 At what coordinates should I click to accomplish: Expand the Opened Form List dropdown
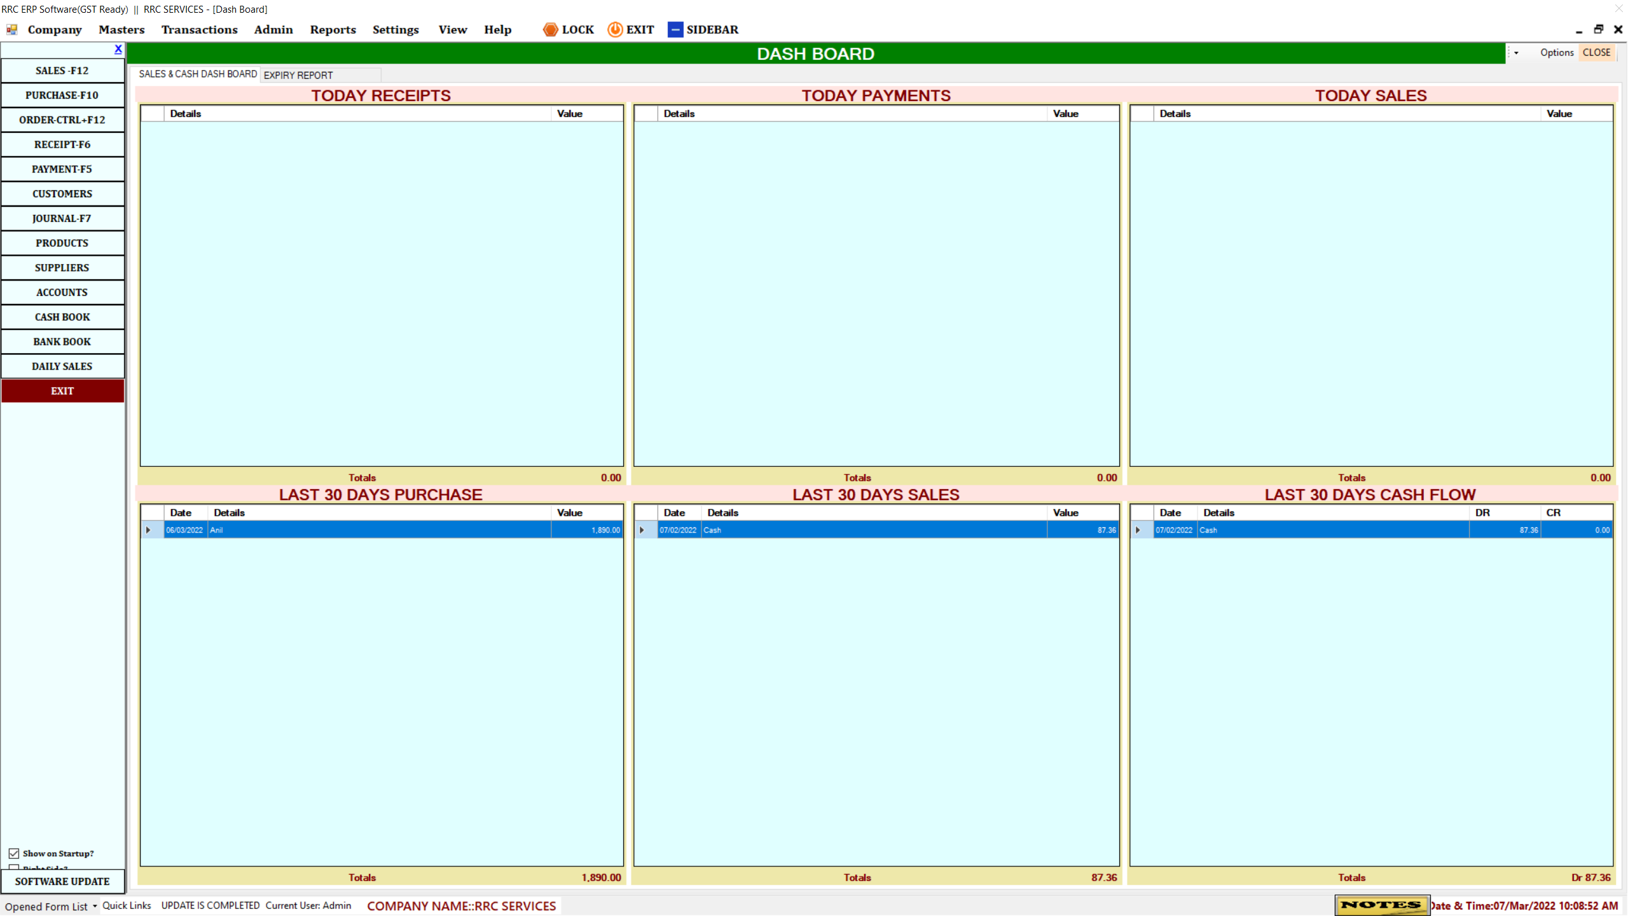[95, 906]
